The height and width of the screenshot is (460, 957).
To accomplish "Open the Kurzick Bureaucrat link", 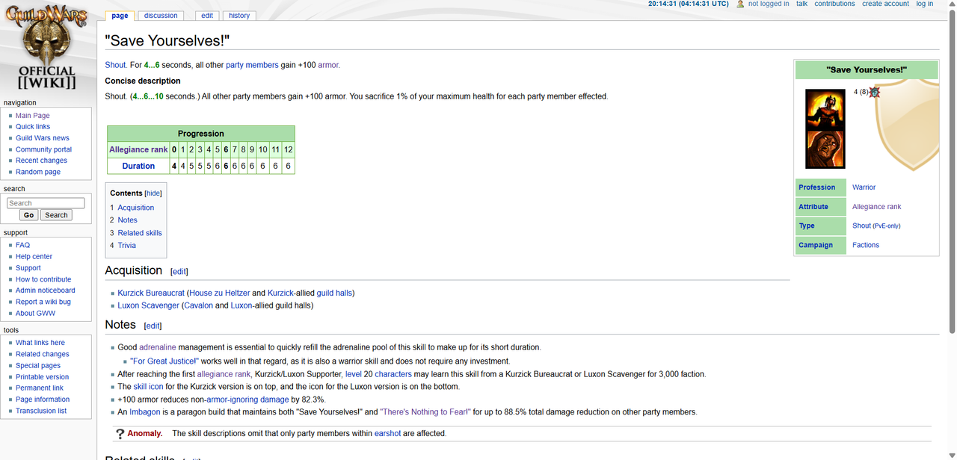I will [150, 293].
